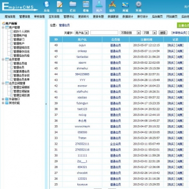Select 管理会员表单 in the tree
The image size is (189, 189).
21,79
